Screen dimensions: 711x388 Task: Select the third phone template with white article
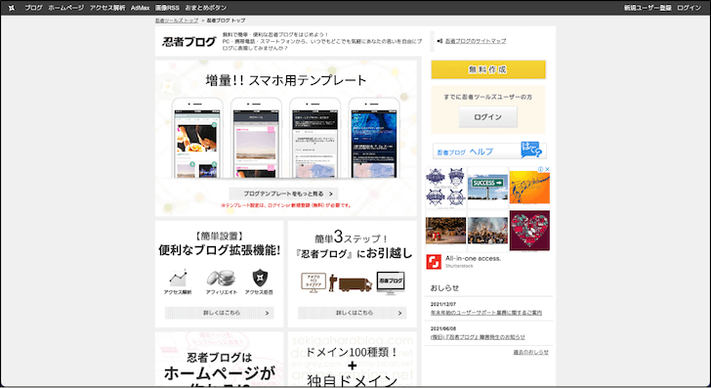pyautogui.click(x=315, y=138)
